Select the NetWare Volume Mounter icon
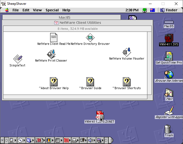 127,52
